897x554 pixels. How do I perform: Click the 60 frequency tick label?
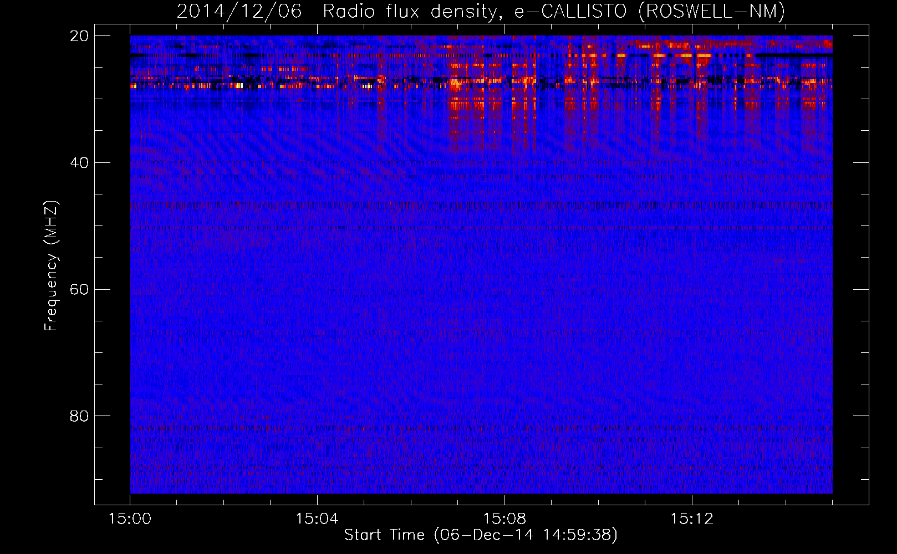[79, 290]
